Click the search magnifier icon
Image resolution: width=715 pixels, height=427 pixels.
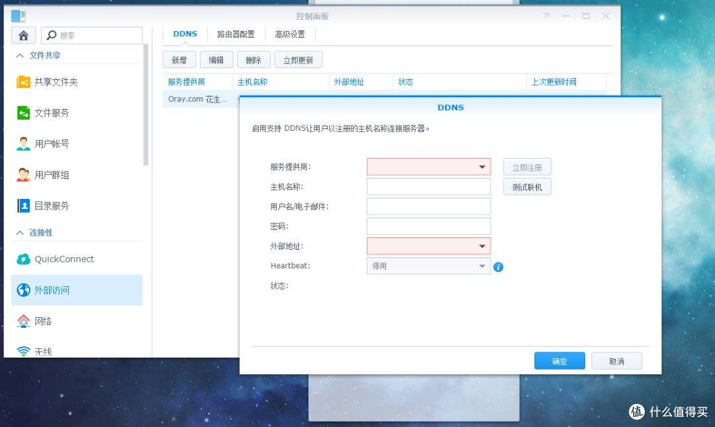[52, 35]
